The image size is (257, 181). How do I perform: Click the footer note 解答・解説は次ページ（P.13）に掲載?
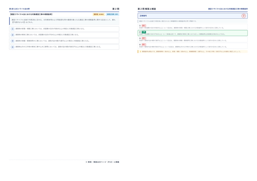click(102, 162)
